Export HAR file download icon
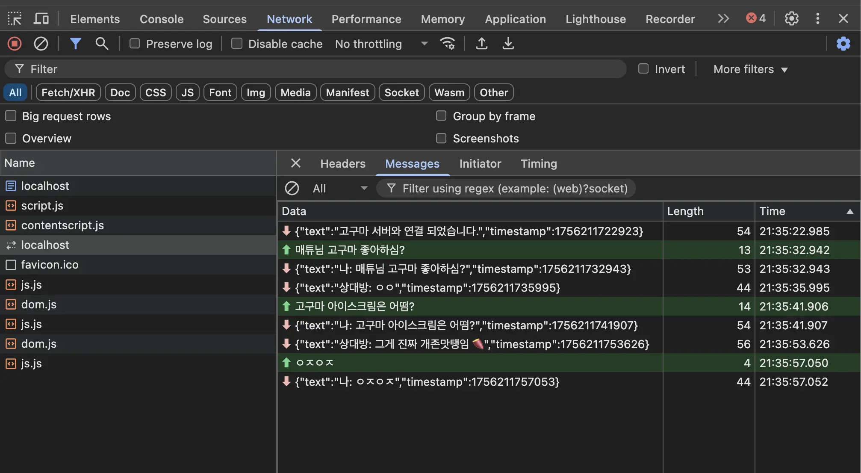 pos(508,44)
